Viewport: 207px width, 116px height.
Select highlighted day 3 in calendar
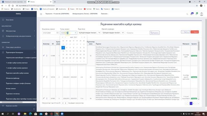click(63, 48)
